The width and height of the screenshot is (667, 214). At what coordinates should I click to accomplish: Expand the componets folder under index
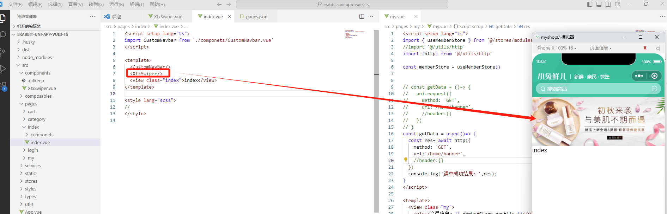(x=55, y=135)
